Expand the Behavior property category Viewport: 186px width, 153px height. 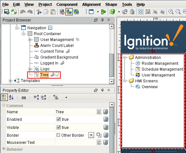[x=4, y=149]
